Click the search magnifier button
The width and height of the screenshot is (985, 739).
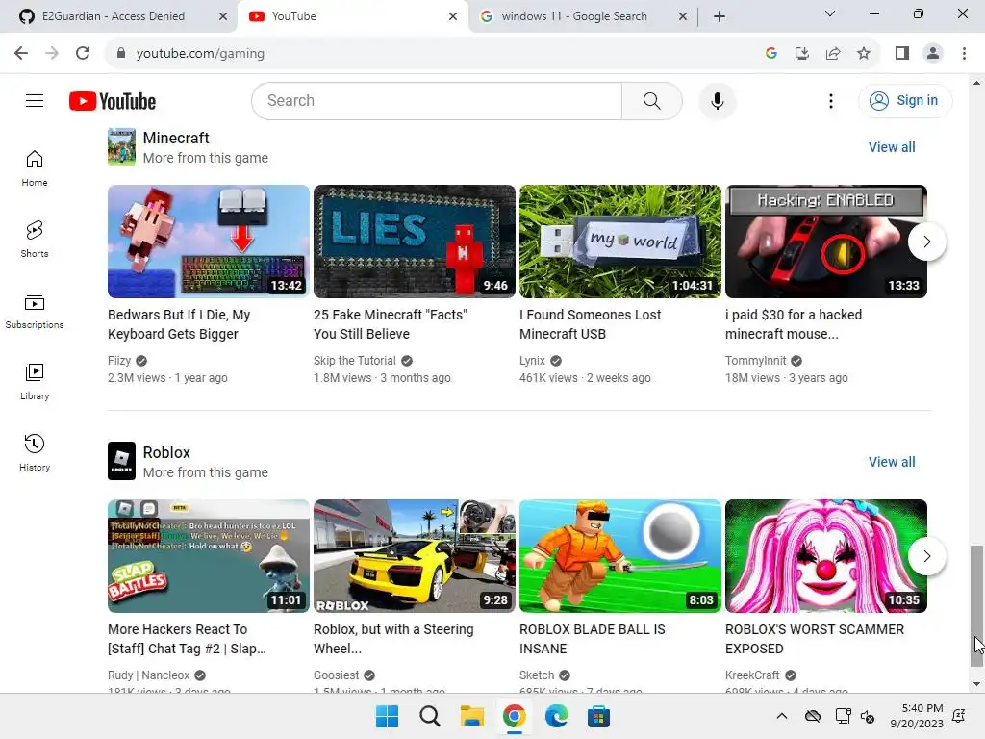coord(651,100)
